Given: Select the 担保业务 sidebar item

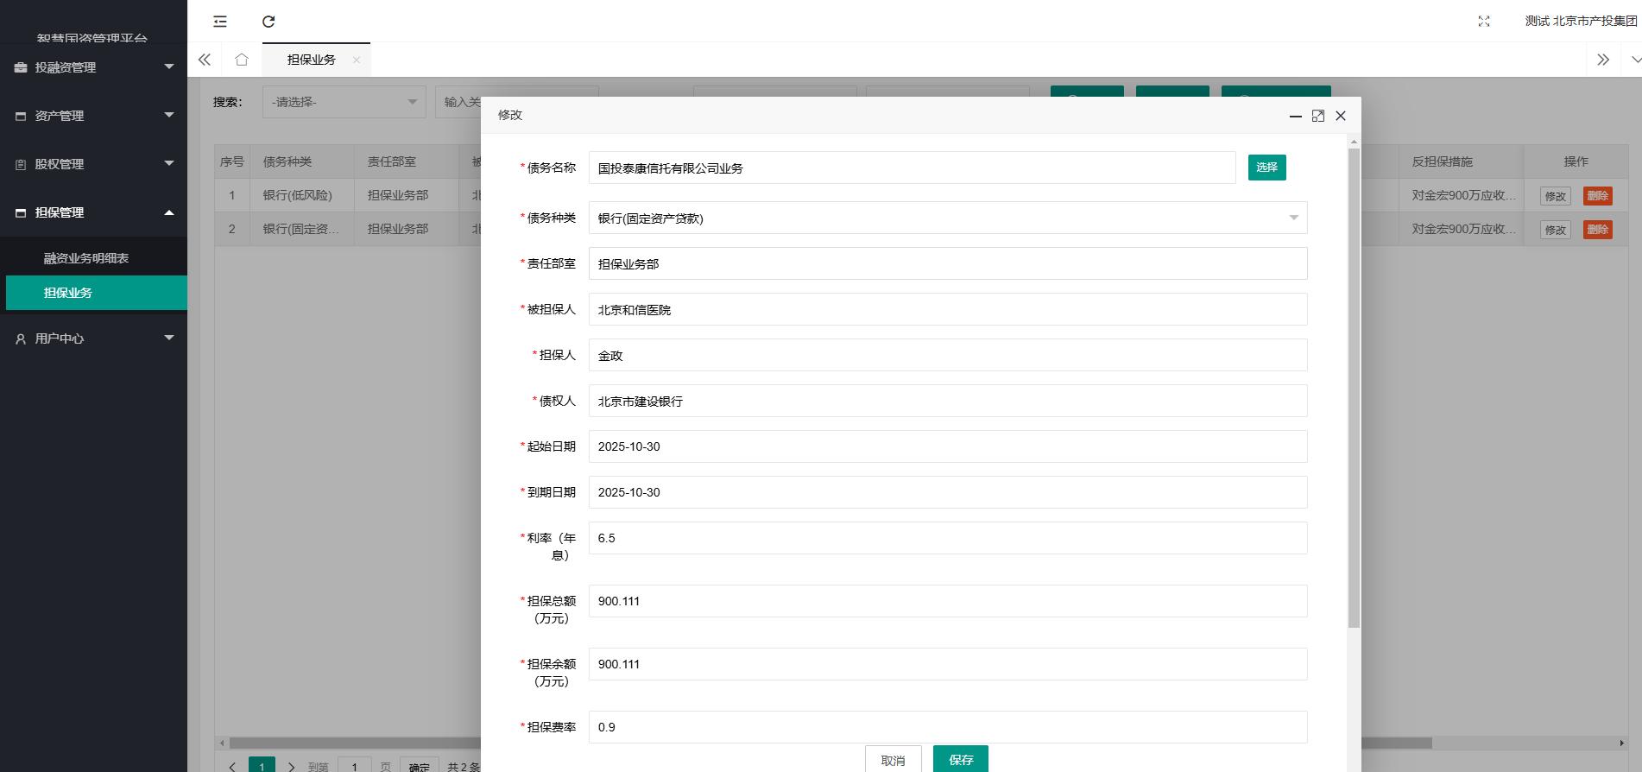Looking at the screenshot, I should 68,293.
